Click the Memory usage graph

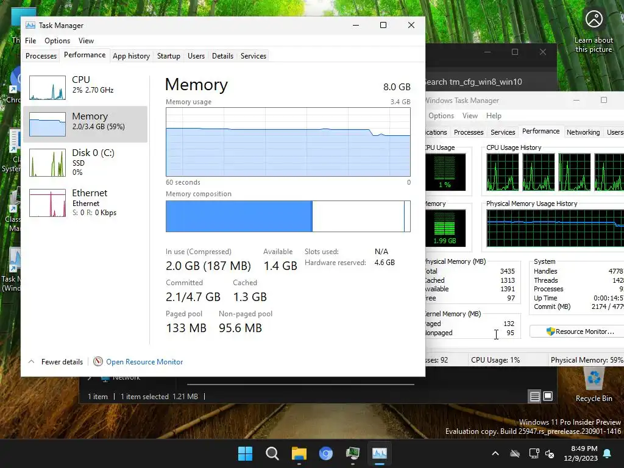[288, 141]
